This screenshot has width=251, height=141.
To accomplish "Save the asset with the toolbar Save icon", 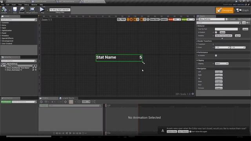I will 15,10.
